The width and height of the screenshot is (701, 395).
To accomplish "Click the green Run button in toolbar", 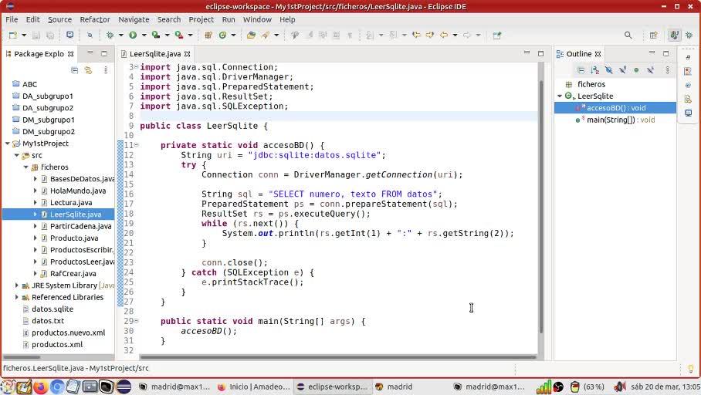I will (x=133, y=35).
